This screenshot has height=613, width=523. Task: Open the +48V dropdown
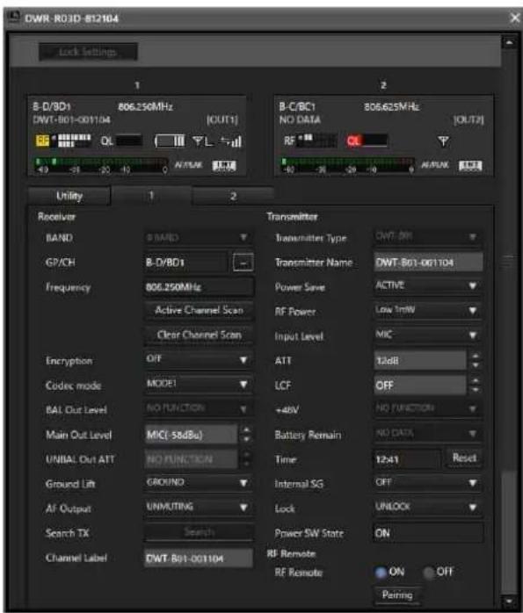pyautogui.click(x=427, y=408)
